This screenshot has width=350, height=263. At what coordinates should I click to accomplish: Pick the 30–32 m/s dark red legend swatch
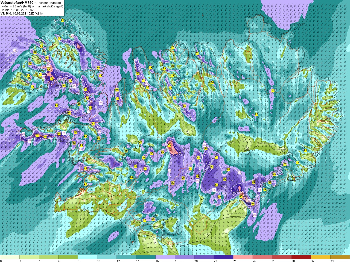[x=301, y=257]
